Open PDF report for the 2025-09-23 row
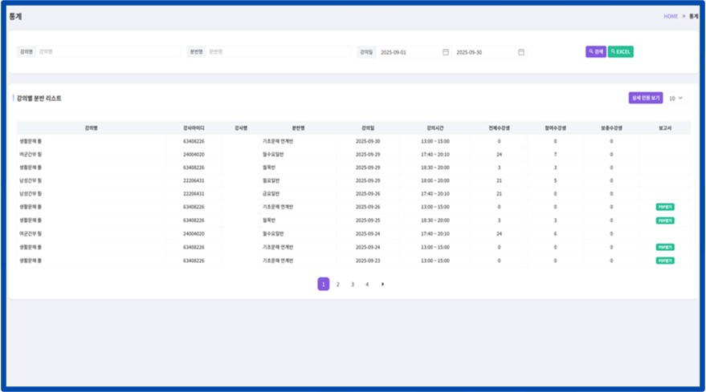Screen dimensions: 706x392 coord(665,261)
